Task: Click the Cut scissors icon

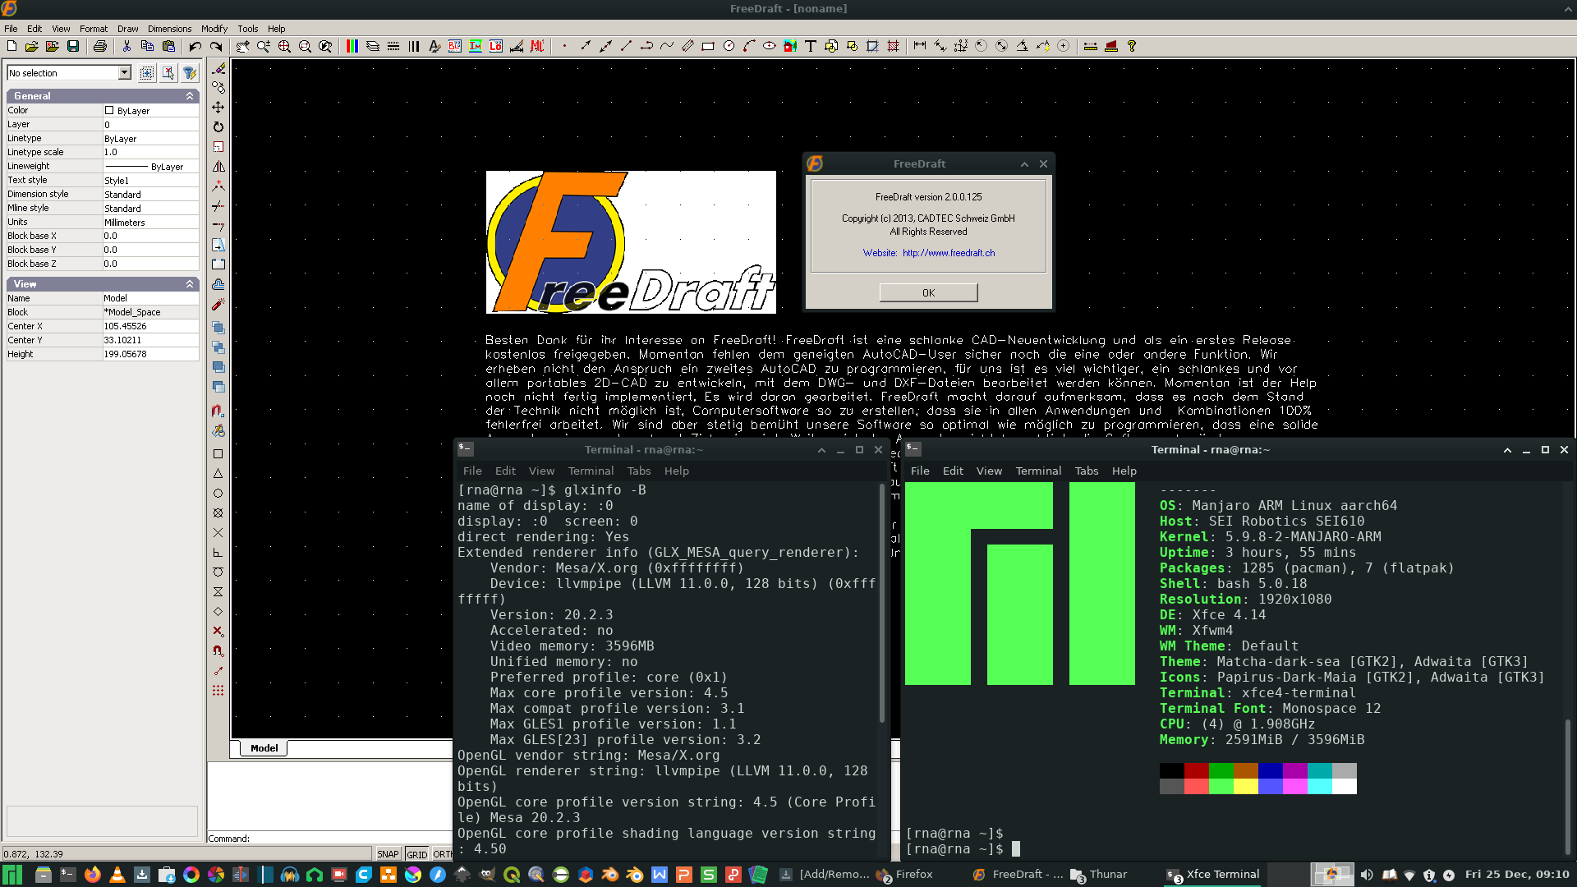Action: pos(126,46)
